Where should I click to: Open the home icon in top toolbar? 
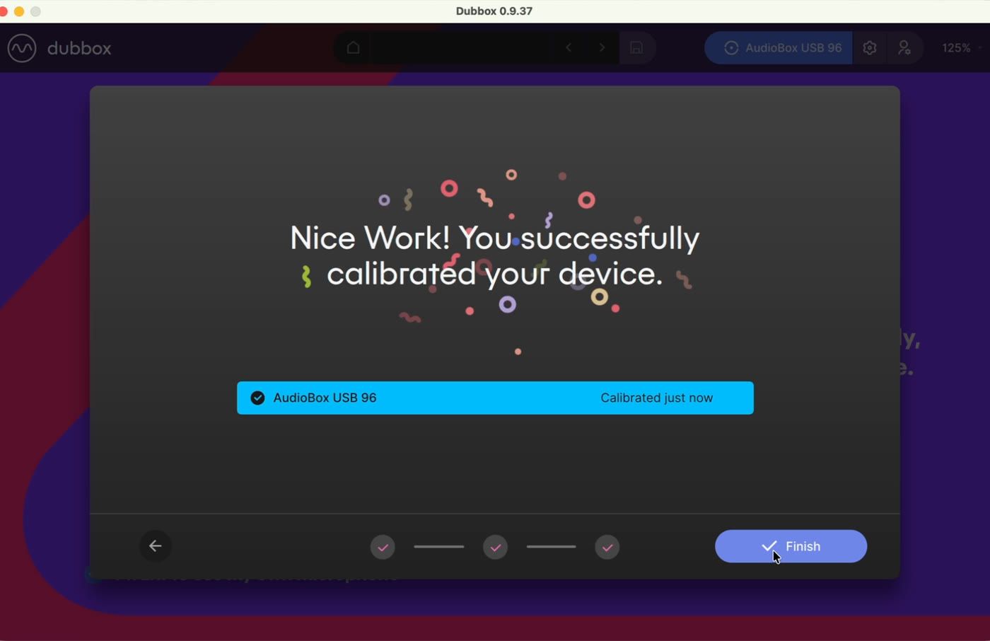point(353,47)
